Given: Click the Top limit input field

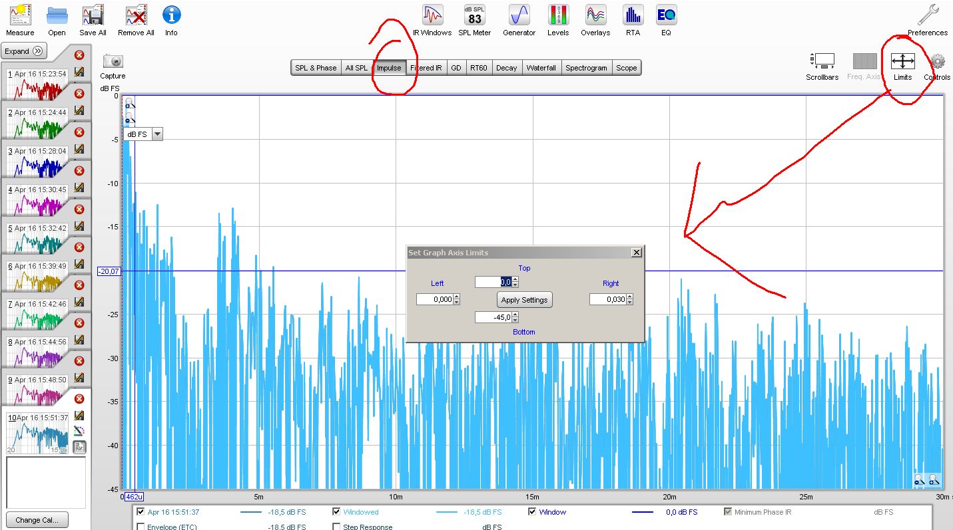Looking at the screenshot, I should (493, 282).
